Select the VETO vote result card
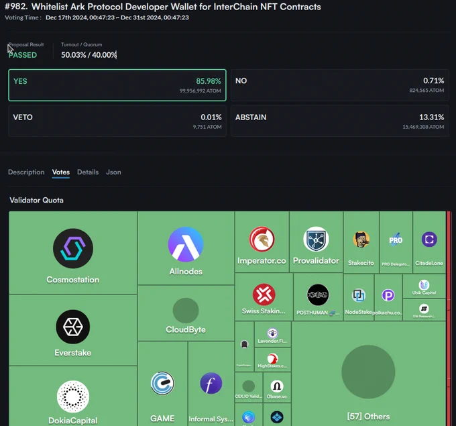 point(117,121)
